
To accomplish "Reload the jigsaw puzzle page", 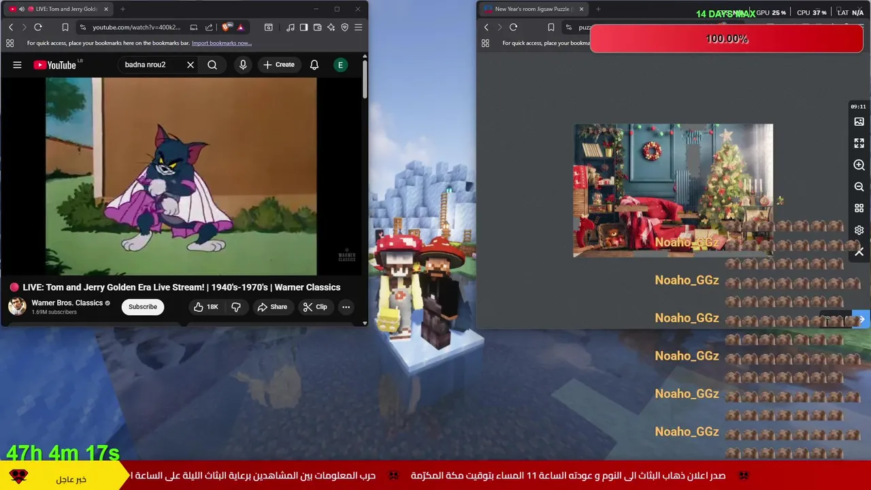I will tap(513, 27).
